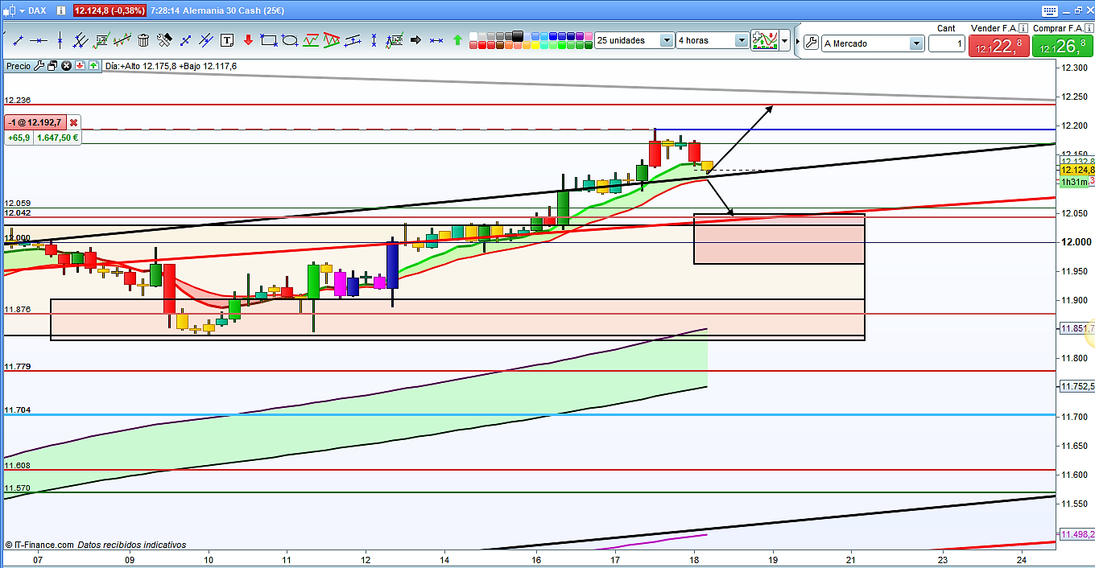
Task: Click the red Vender sell price button
Action: coord(998,44)
